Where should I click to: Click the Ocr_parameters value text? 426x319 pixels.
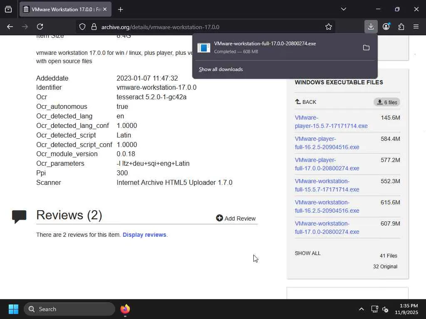(153, 164)
